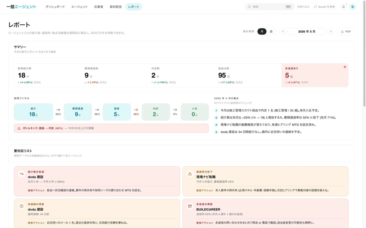Click the mail icon on BUILDCAREER card
Viewport: 366px width, 228px height.
click(190, 206)
